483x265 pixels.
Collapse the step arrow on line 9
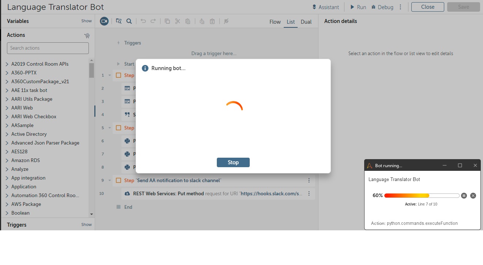pyautogui.click(x=110, y=180)
